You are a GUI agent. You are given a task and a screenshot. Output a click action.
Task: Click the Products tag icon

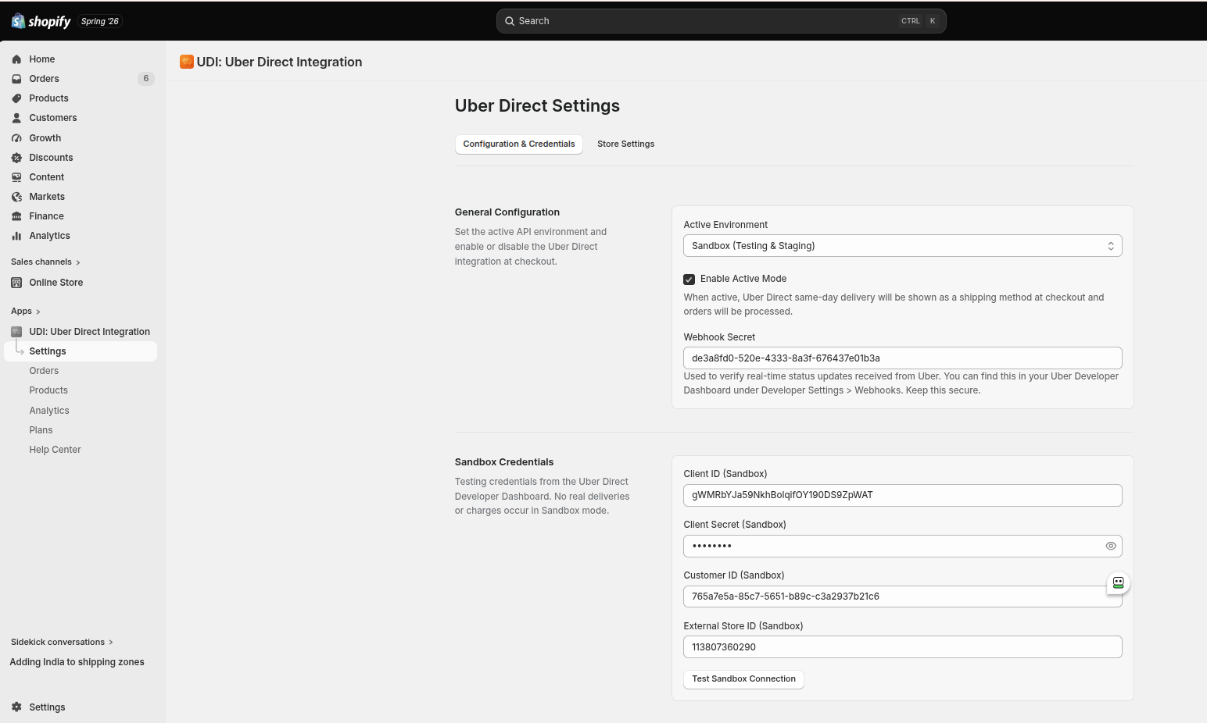pos(16,98)
